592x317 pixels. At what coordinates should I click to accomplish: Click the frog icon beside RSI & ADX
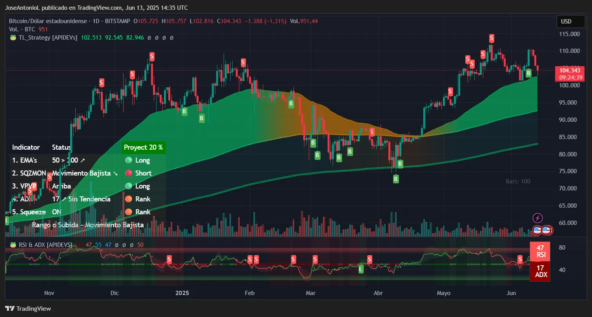(x=13, y=245)
